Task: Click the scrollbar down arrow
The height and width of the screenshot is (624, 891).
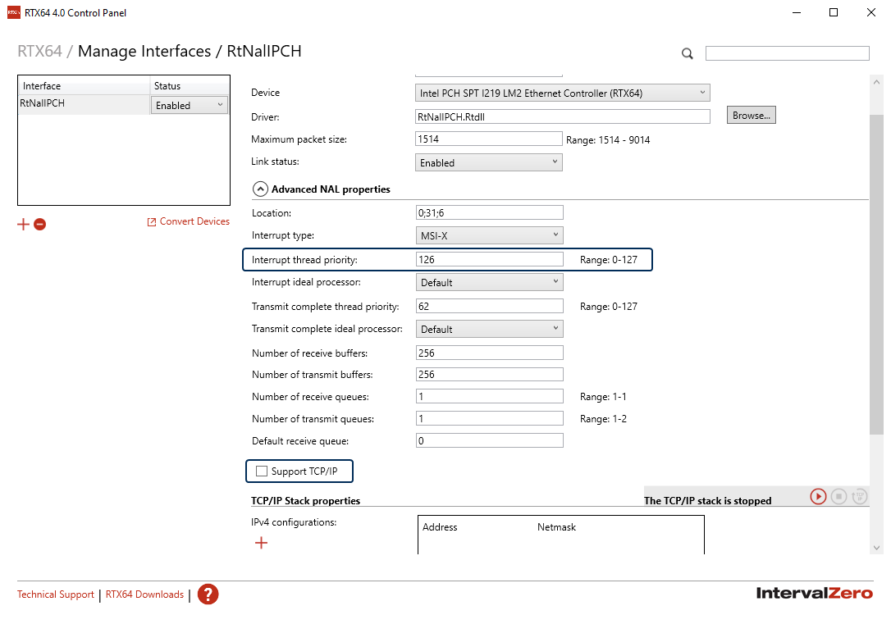Action: [x=876, y=548]
